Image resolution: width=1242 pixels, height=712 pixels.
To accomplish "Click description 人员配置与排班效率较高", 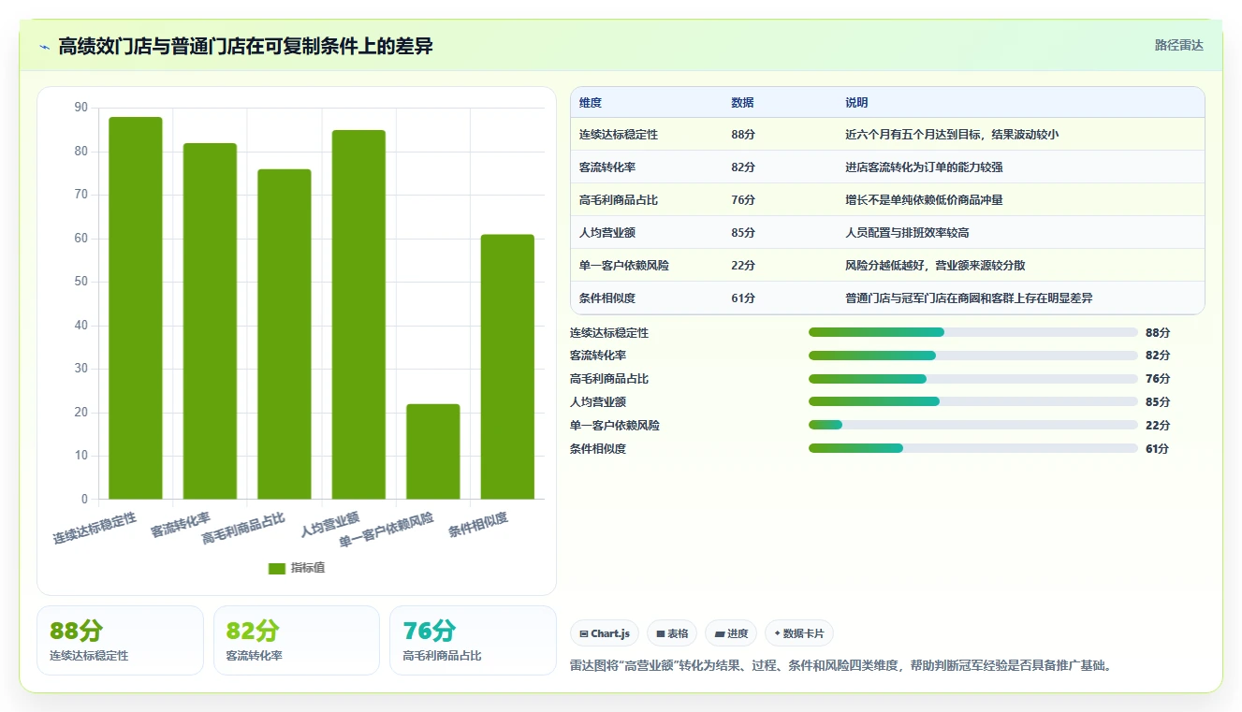I will point(907,233).
